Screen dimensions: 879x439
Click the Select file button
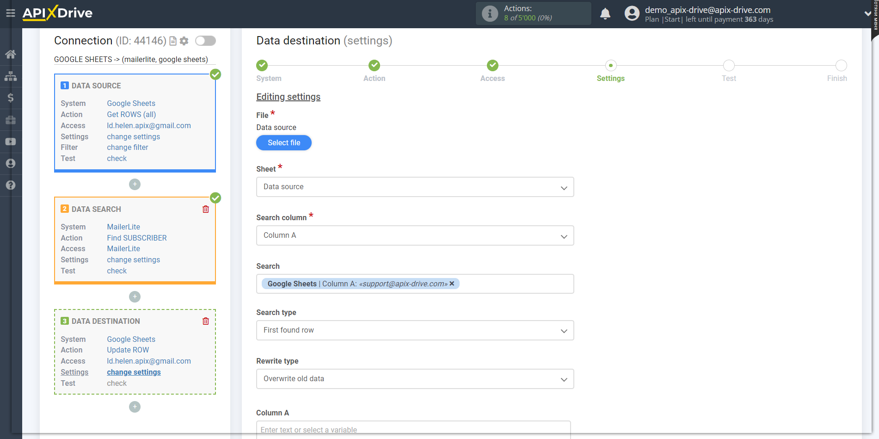284,142
